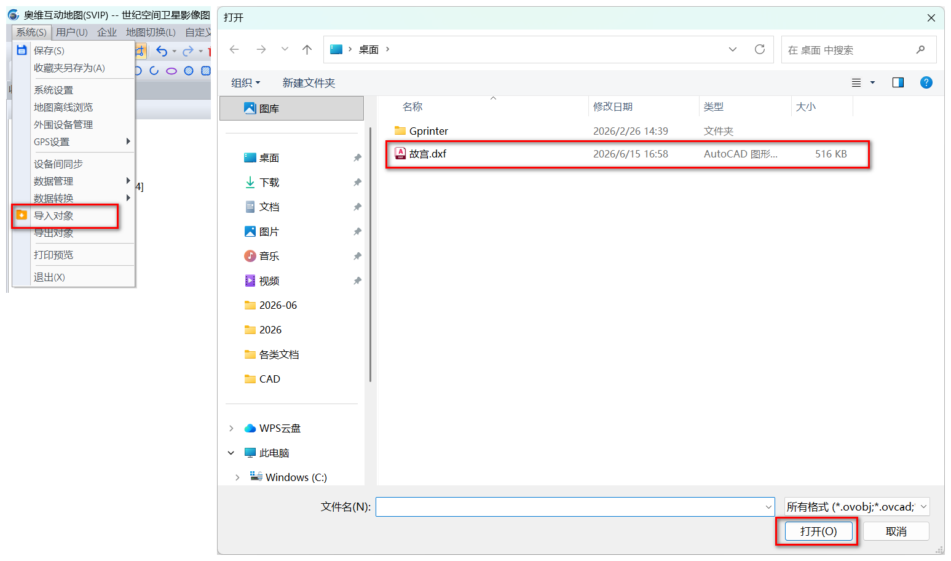
Task: Open dialog help with the question mark
Action: click(x=926, y=82)
